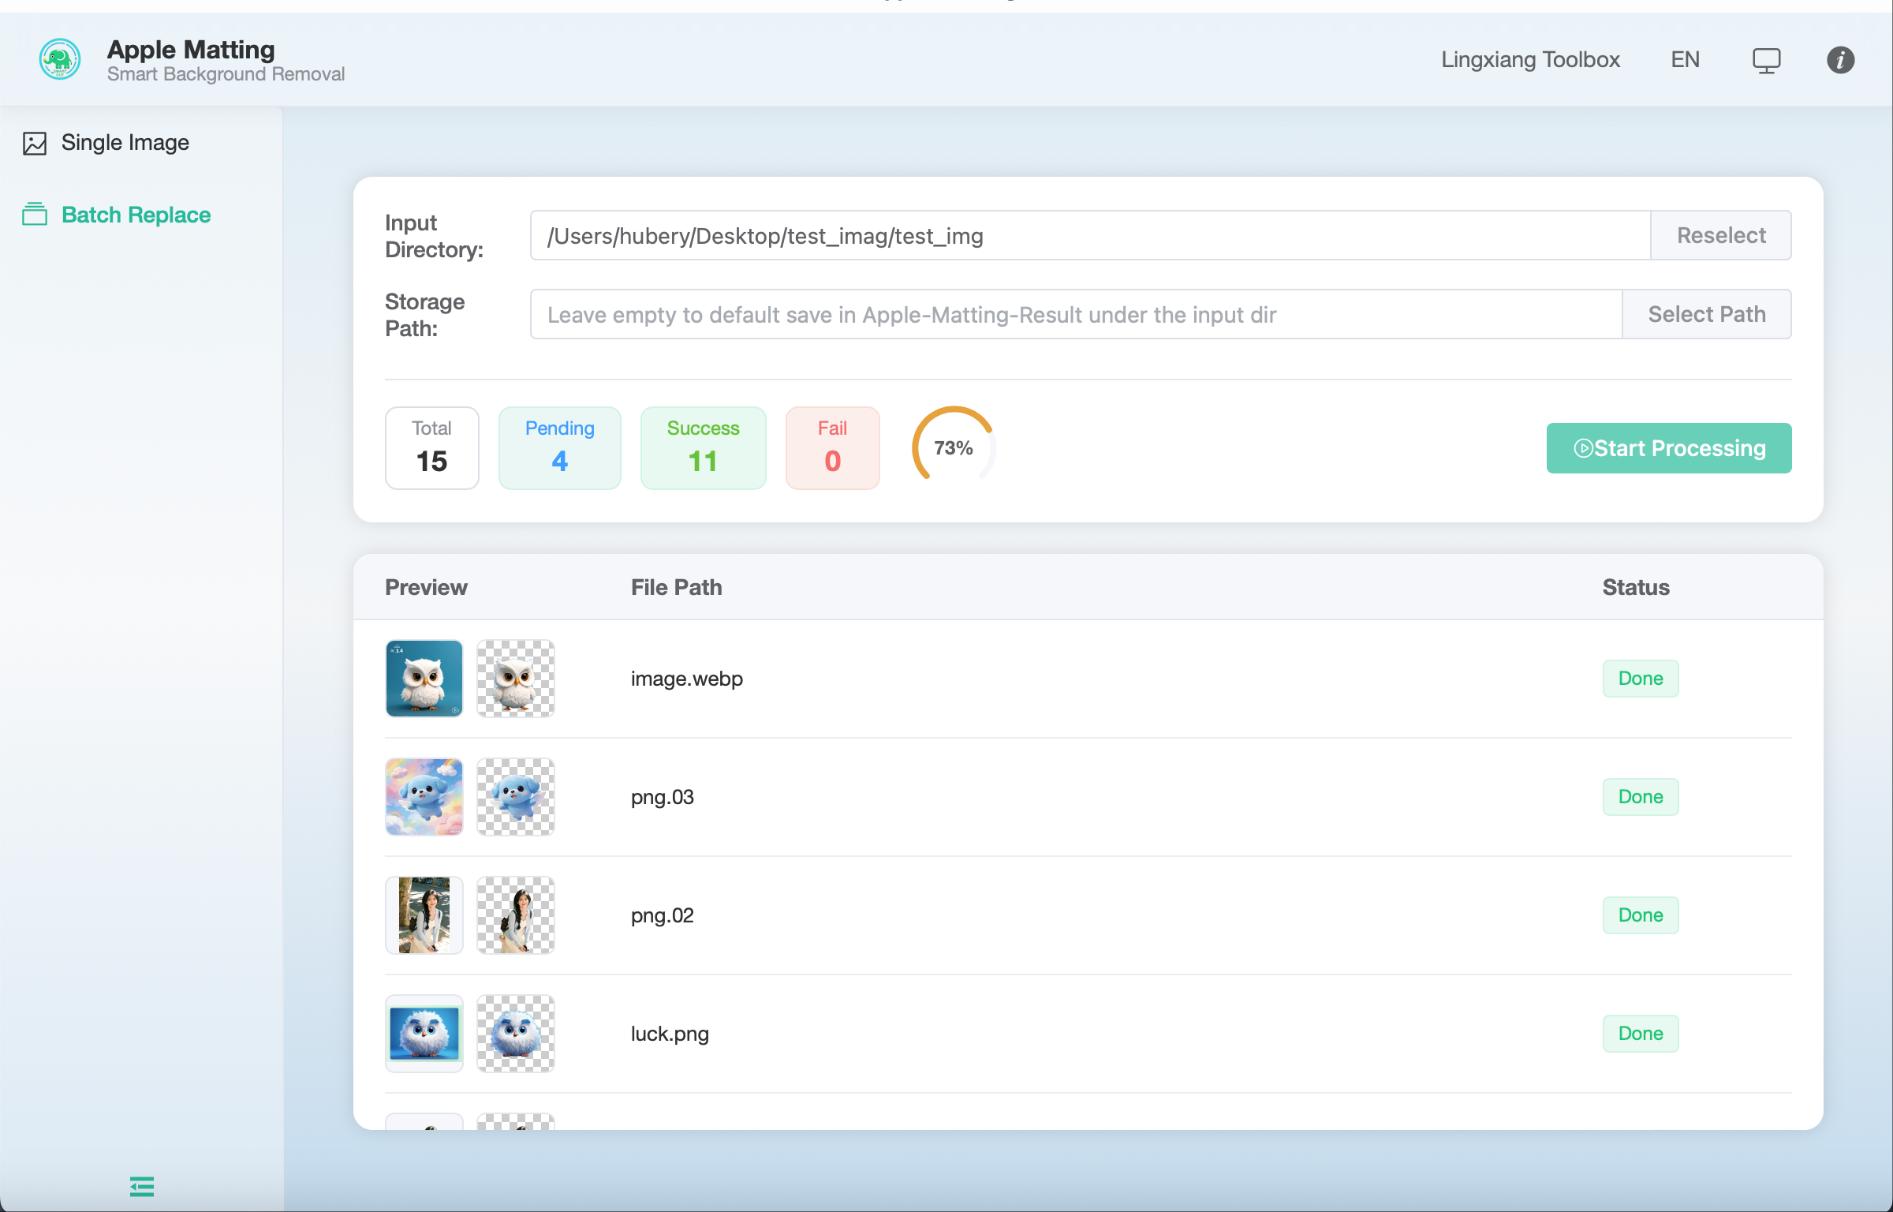Click the Batch Replace folder icon
The image size is (1893, 1212).
click(x=35, y=215)
